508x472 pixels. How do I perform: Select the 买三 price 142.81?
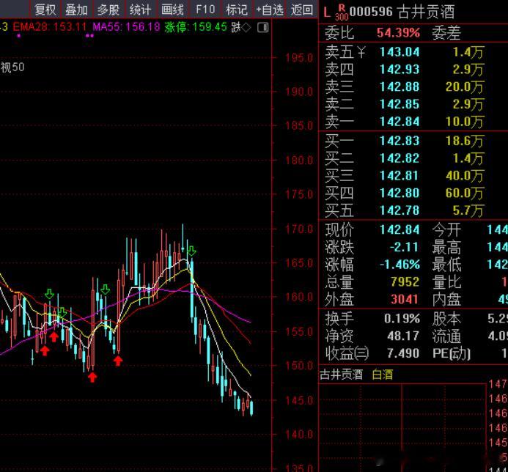(400, 176)
